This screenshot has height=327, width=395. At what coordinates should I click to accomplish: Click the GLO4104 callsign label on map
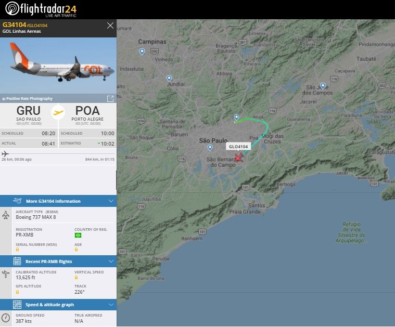238,147
